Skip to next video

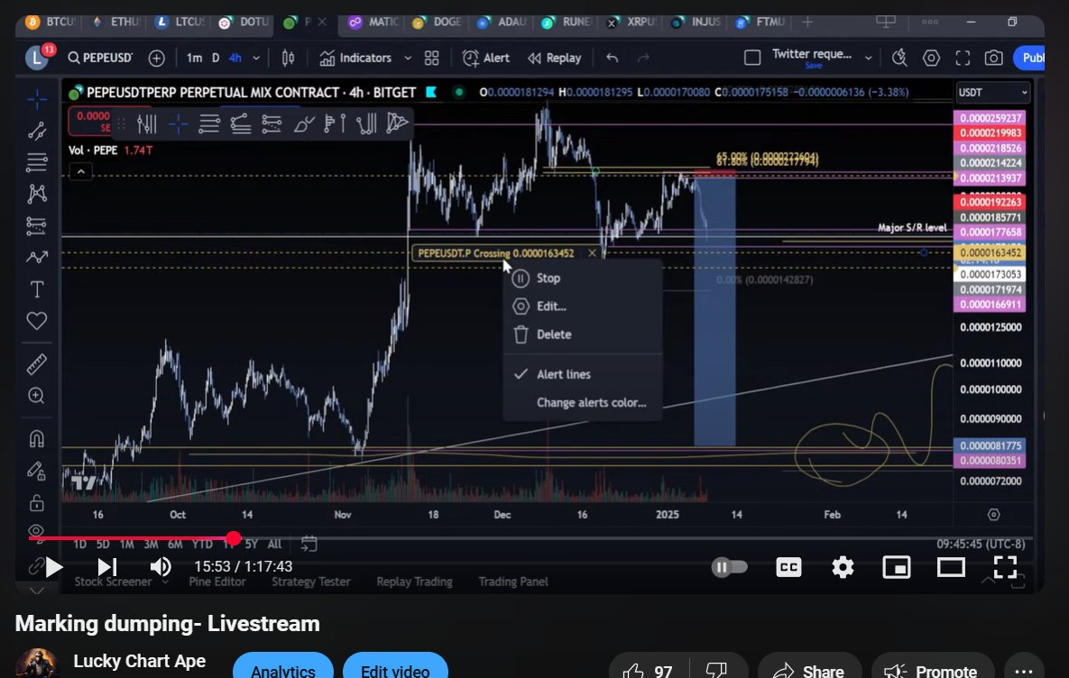pos(107,567)
